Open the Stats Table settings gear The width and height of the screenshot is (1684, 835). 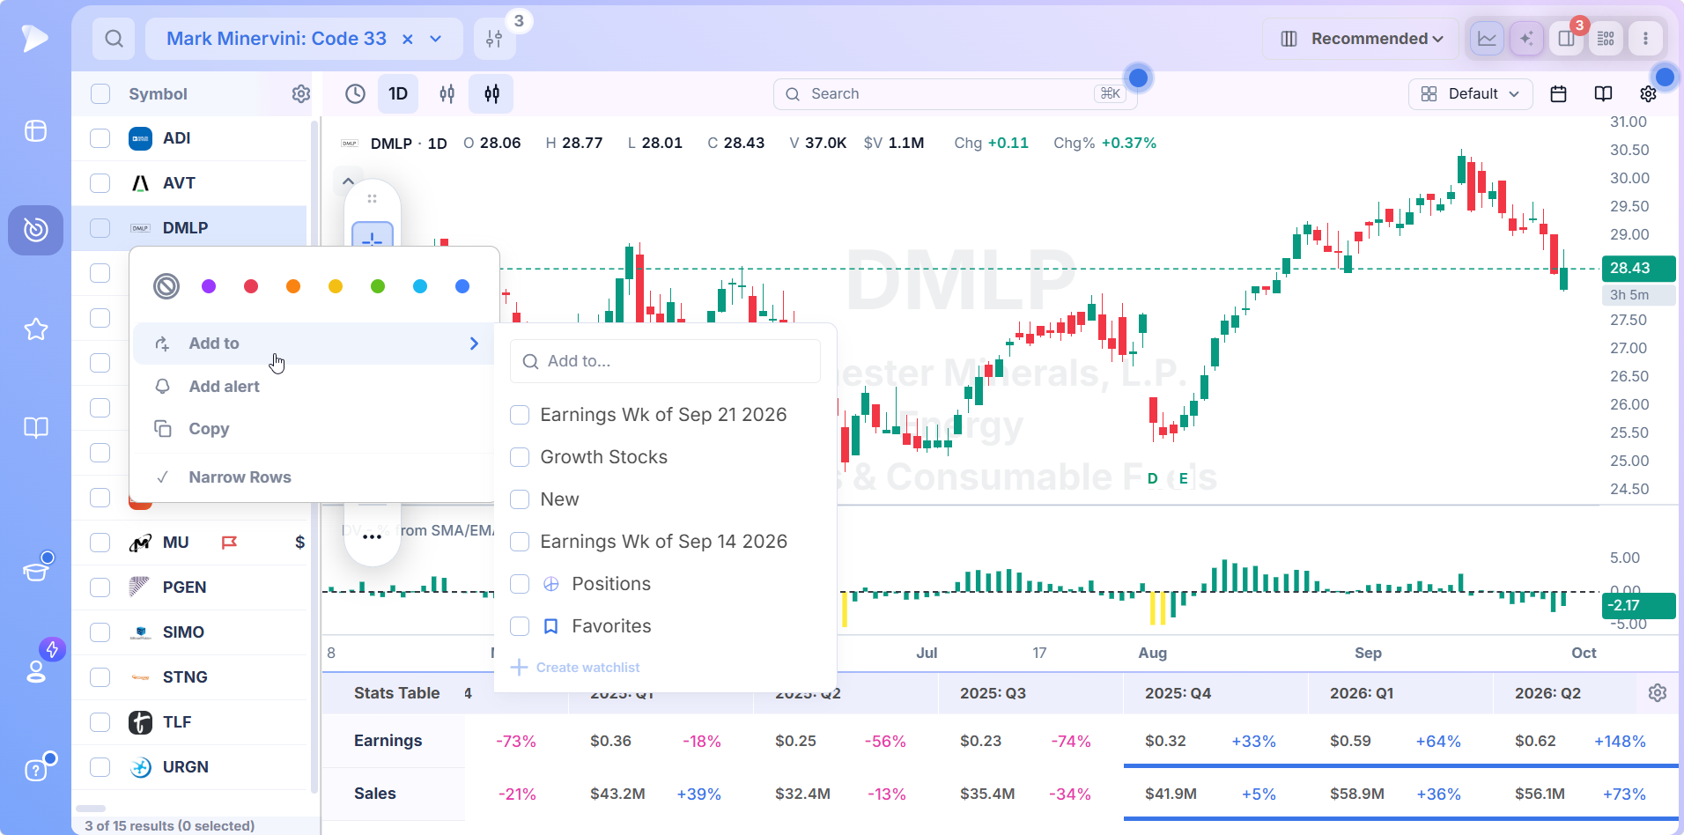point(1657,693)
